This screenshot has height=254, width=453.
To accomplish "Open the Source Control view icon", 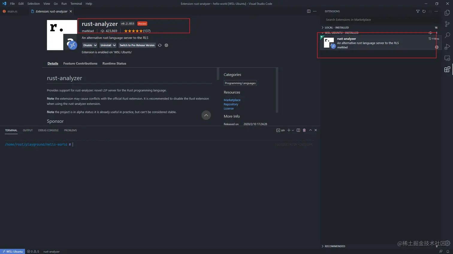I will [x=448, y=24].
